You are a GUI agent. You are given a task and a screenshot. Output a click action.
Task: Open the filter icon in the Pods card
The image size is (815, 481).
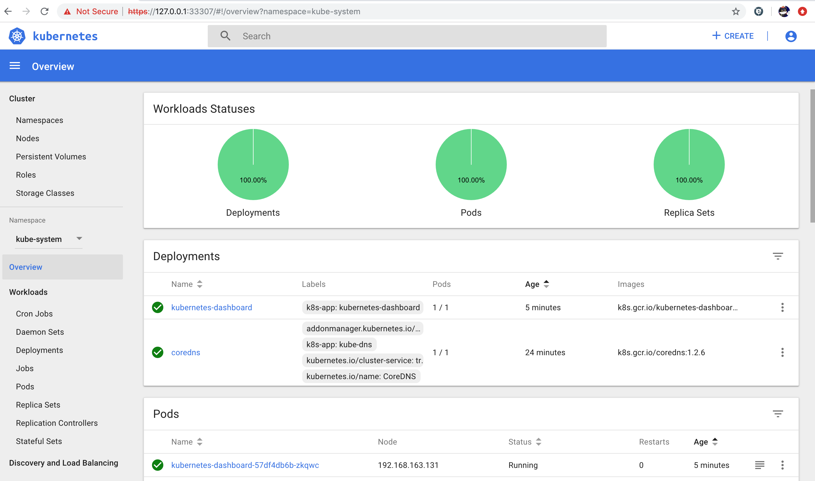pyautogui.click(x=777, y=414)
